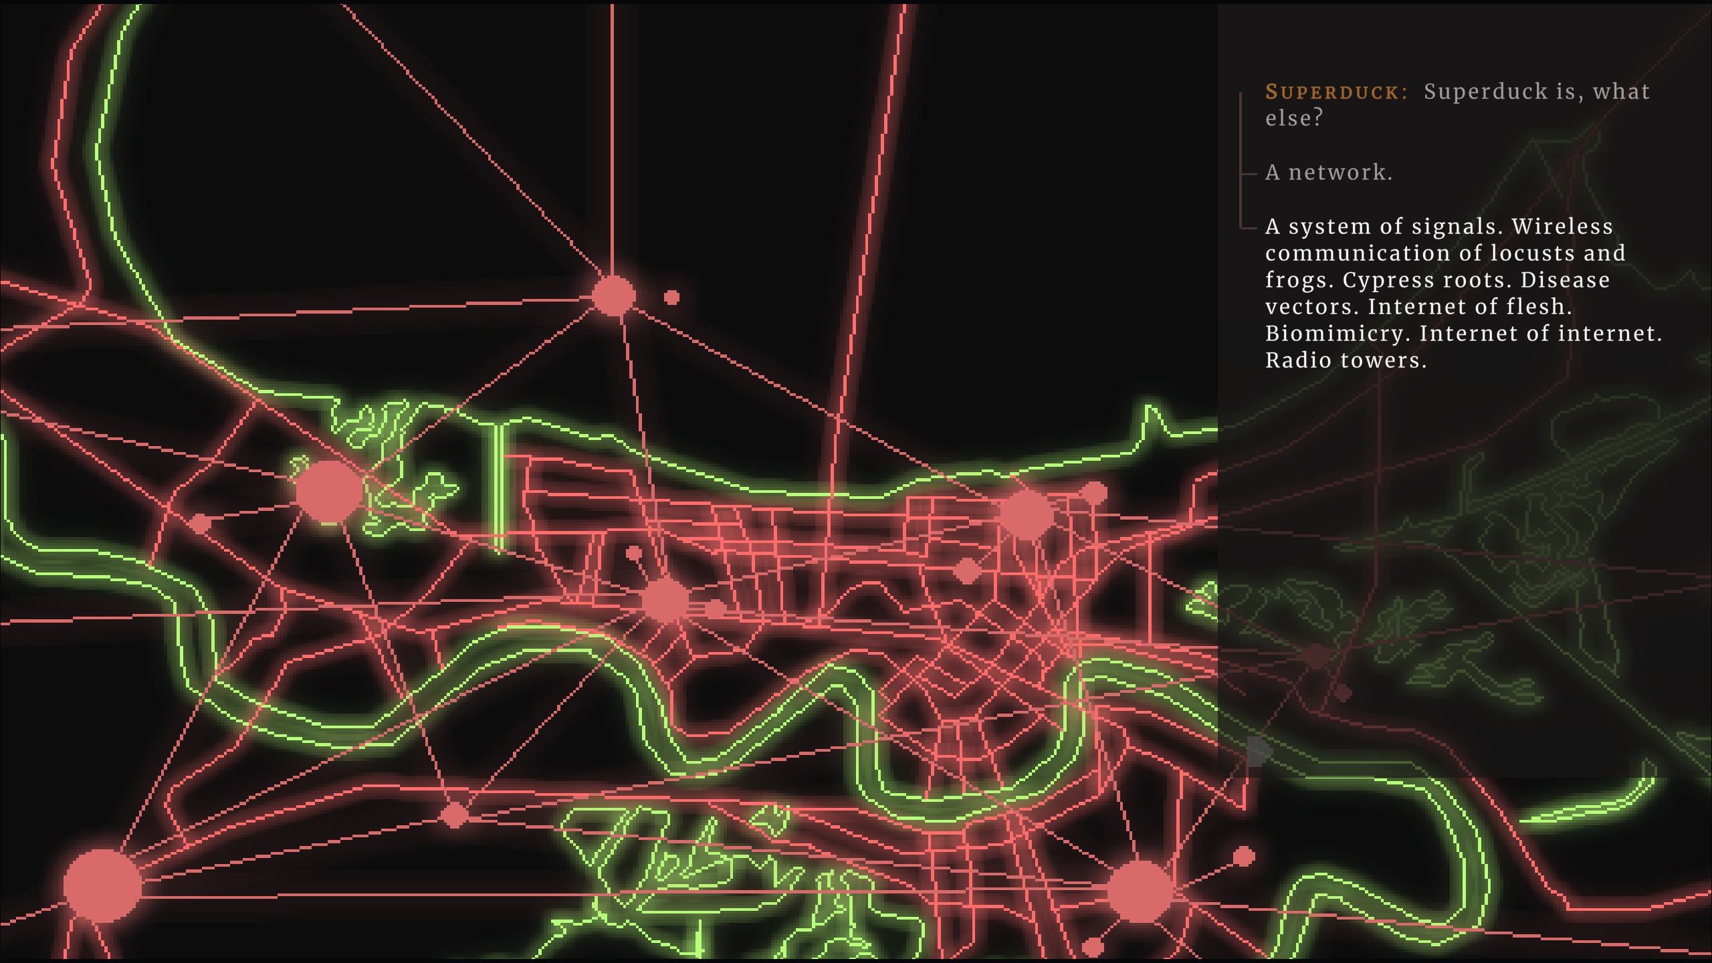Click the large red node in the bottom-left corner
1712x963 pixels.
(x=102, y=885)
